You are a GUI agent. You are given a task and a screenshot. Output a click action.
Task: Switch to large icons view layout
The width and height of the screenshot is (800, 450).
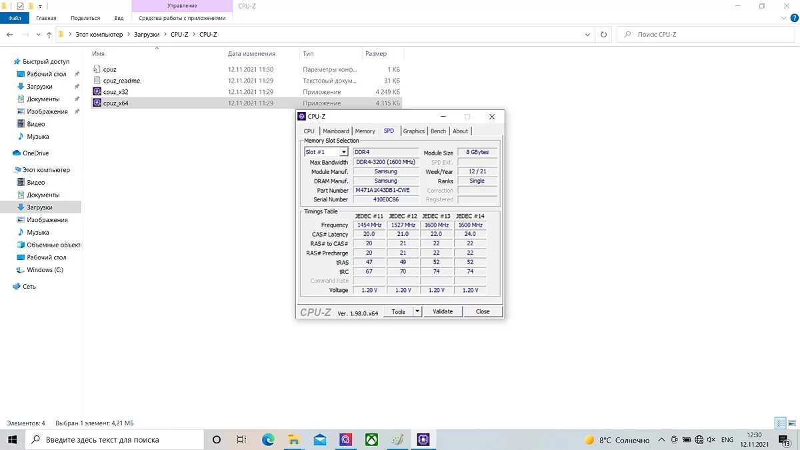[791, 423]
